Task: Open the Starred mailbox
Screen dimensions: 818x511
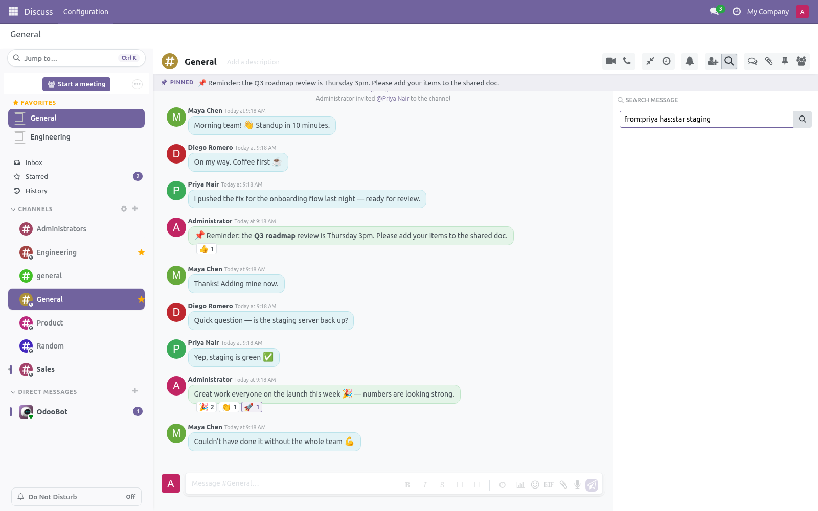Action: tap(77, 176)
